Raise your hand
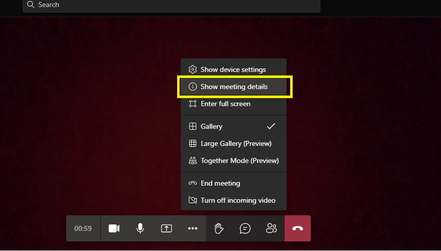 point(219,228)
